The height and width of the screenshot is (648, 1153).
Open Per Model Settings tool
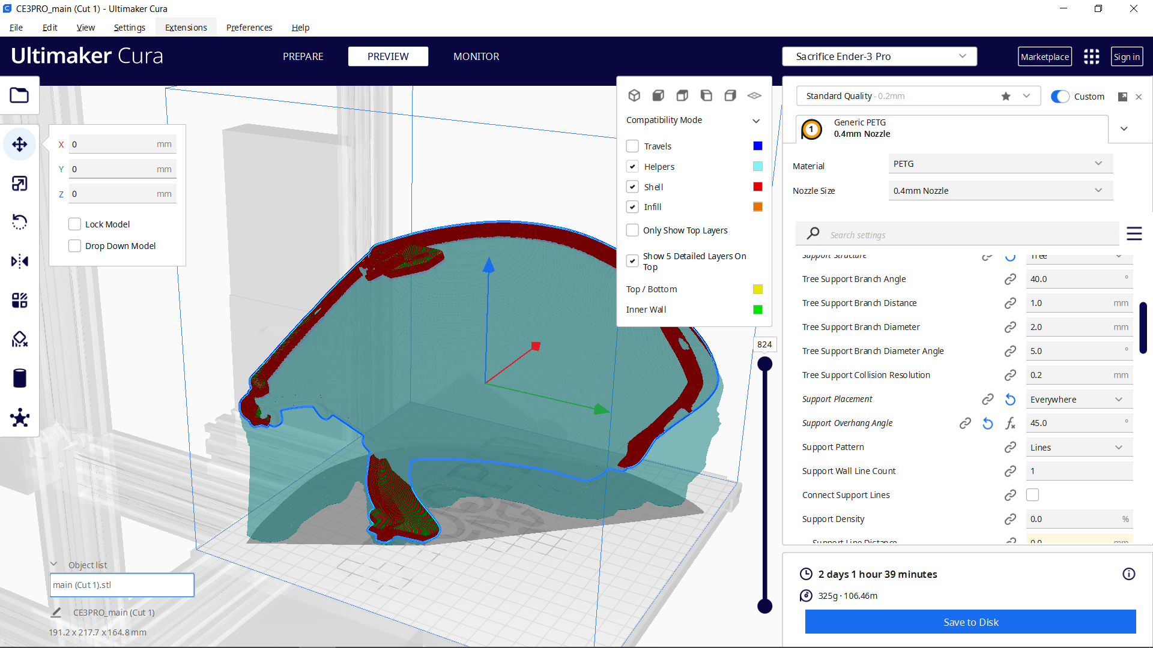(x=20, y=300)
